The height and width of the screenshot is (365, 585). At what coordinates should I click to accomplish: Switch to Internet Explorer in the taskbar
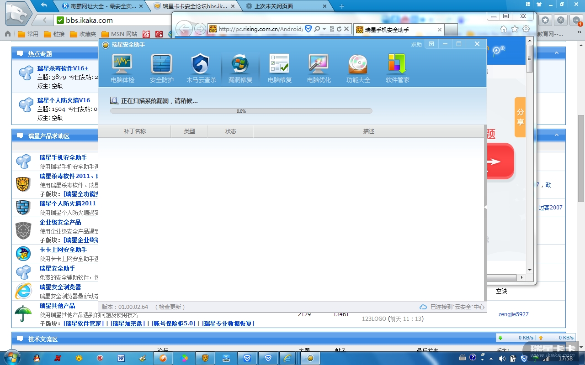click(x=287, y=358)
